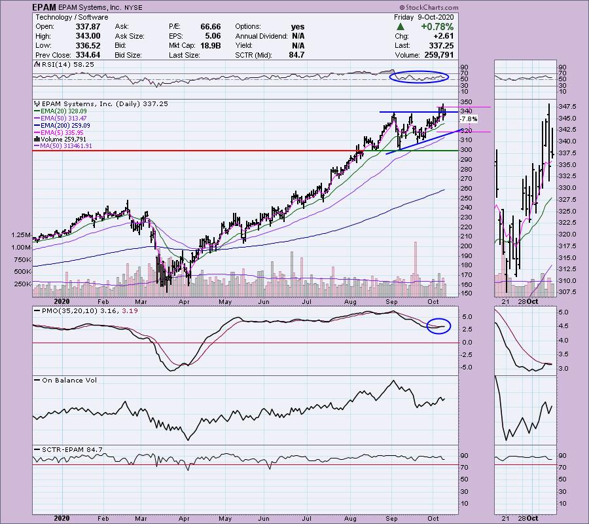This screenshot has height=524, width=589.
Task: Click the High price value 343.00
Action: (x=88, y=36)
